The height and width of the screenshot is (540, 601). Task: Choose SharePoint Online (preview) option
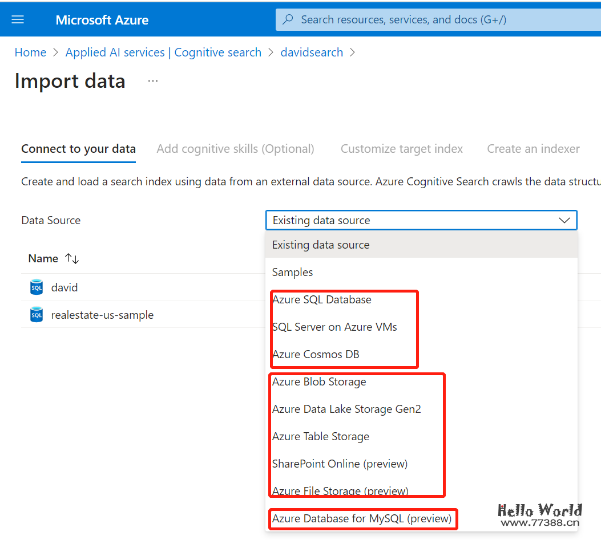(340, 464)
